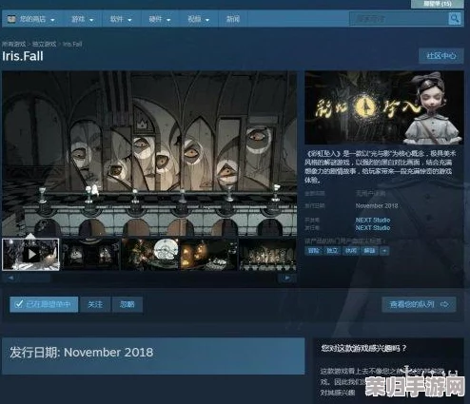Viewport: 470px width, 404px height.
Task: Expand the 游戏 dropdown menu
Action: (82, 19)
